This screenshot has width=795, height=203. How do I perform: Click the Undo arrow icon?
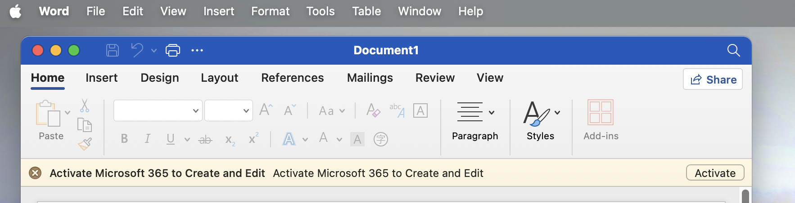137,50
